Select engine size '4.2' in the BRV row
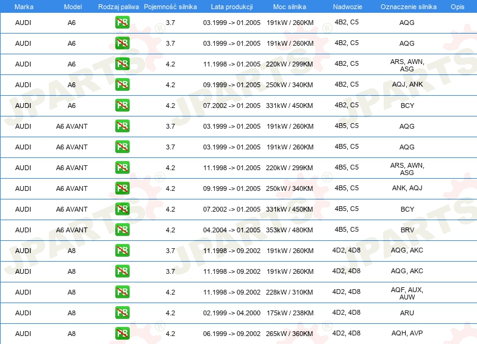Viewport: 477px width, 344px height. 170,230
